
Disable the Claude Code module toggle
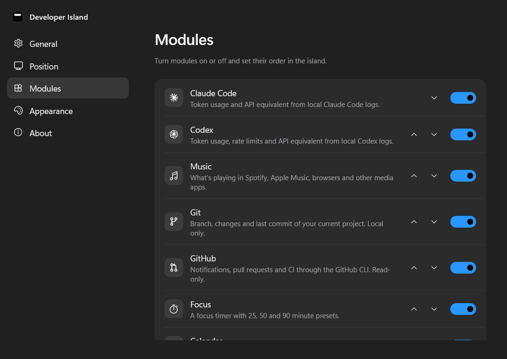click(x=463, y=98)
